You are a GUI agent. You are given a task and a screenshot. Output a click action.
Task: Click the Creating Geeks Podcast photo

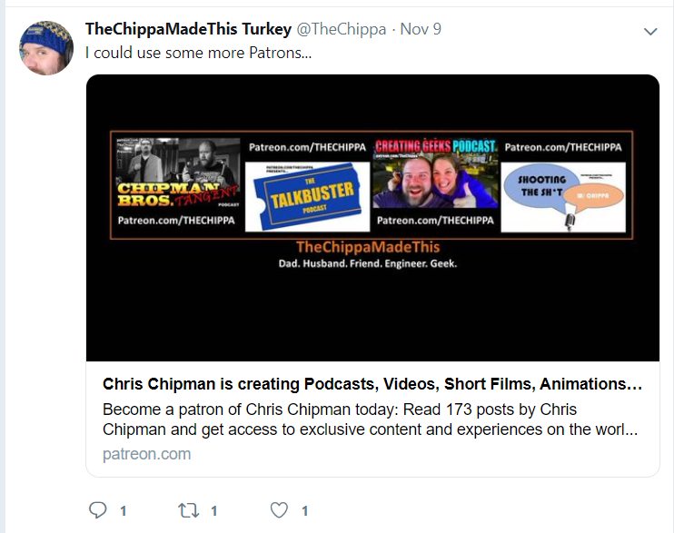435,173
